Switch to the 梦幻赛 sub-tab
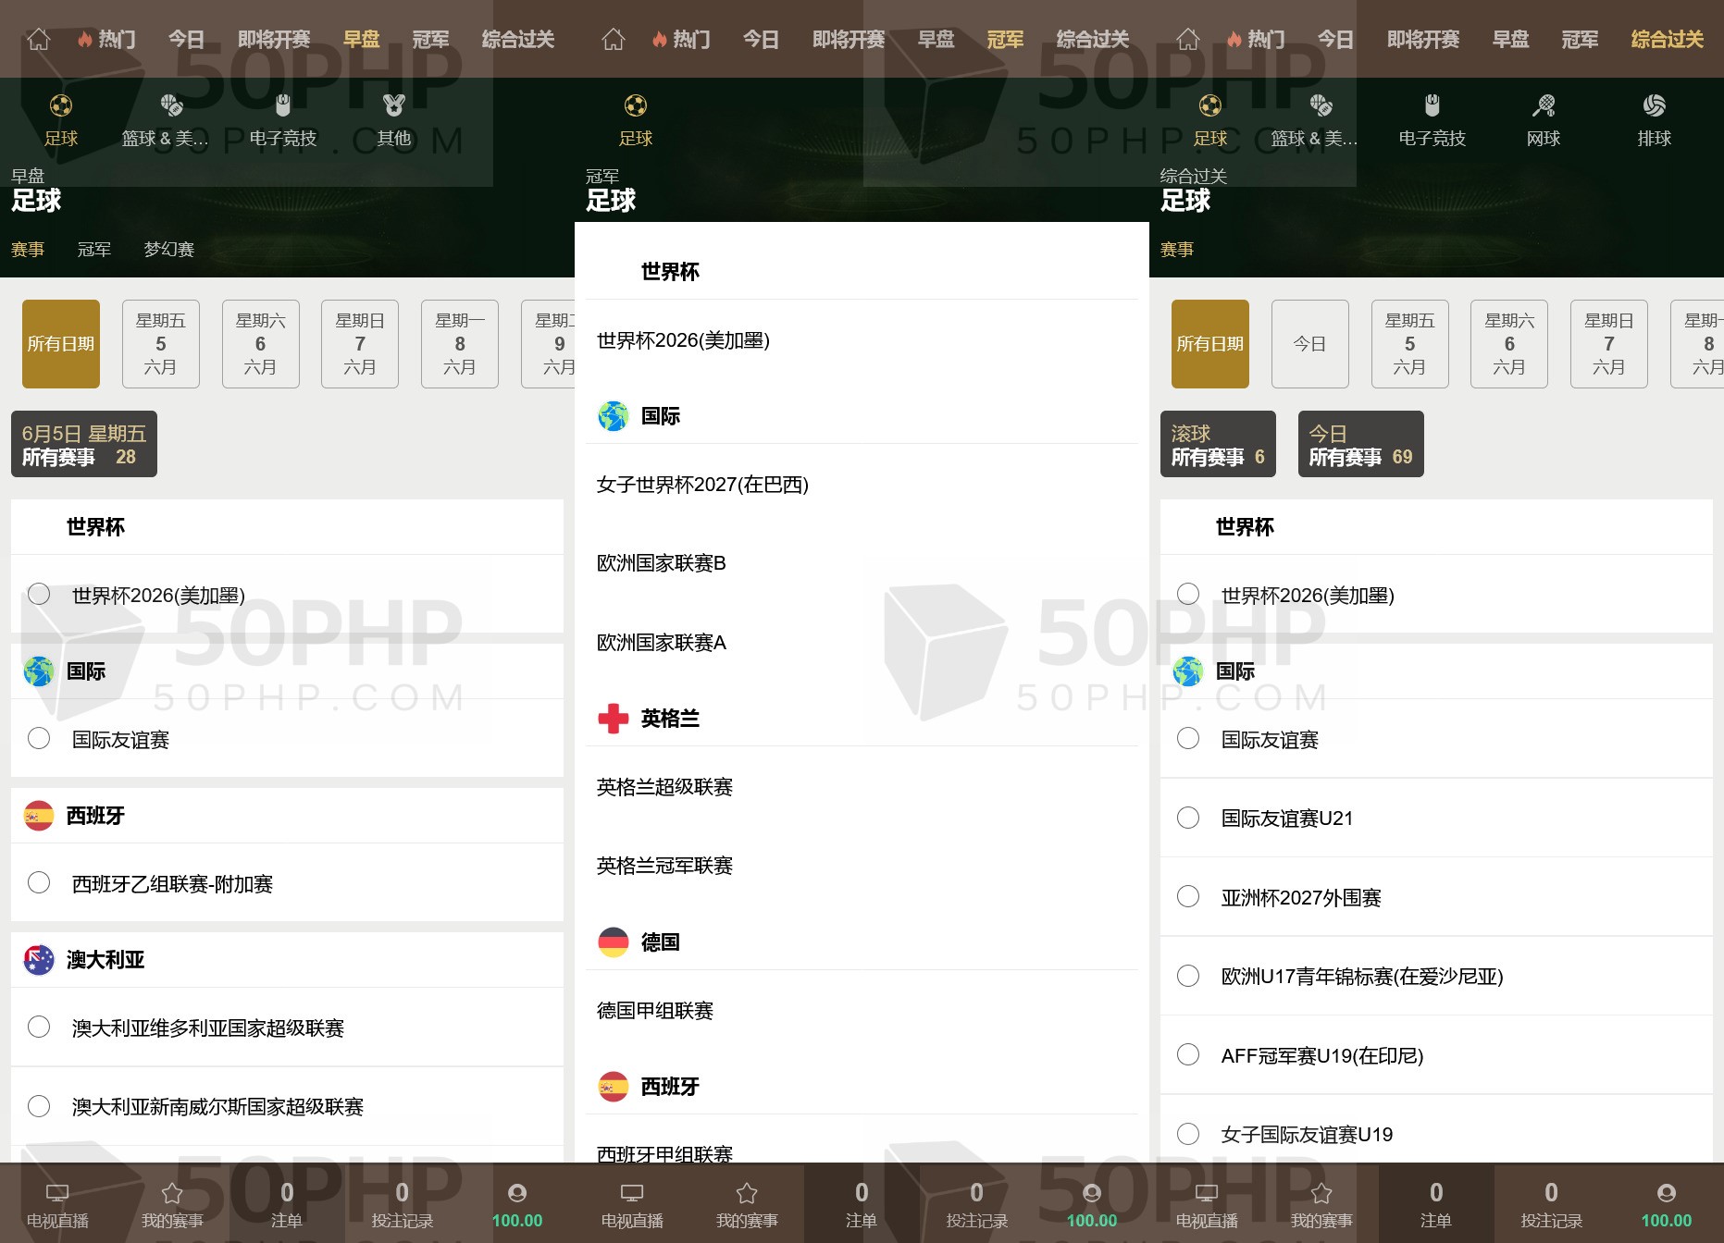Viewport: 1724px width, 1243px height. point(168,249)
